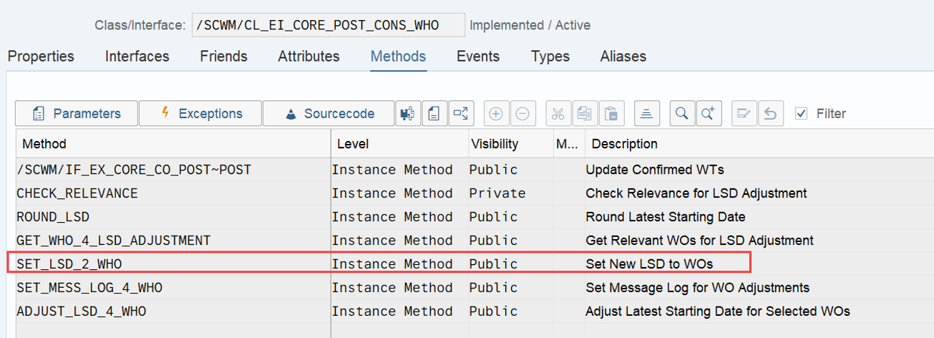Click the sort stacked-lines icon

[646, 113]
